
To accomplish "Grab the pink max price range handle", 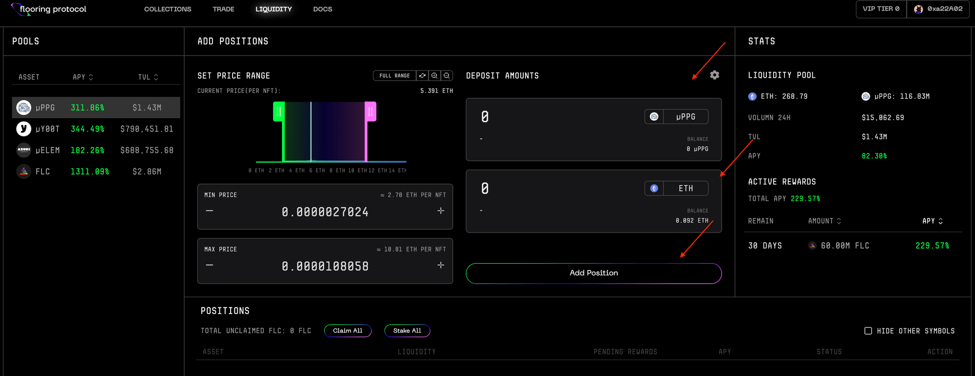I will click(x=370, y=112).
